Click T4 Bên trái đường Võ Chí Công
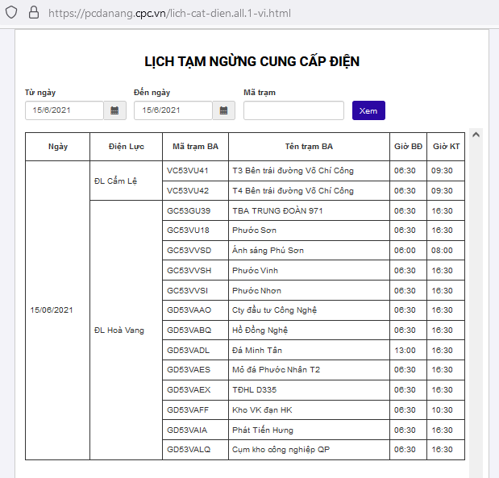 point(293,191)
